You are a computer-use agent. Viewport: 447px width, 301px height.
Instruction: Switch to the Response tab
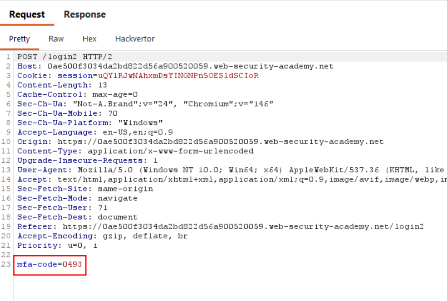[x=85, y=14]
